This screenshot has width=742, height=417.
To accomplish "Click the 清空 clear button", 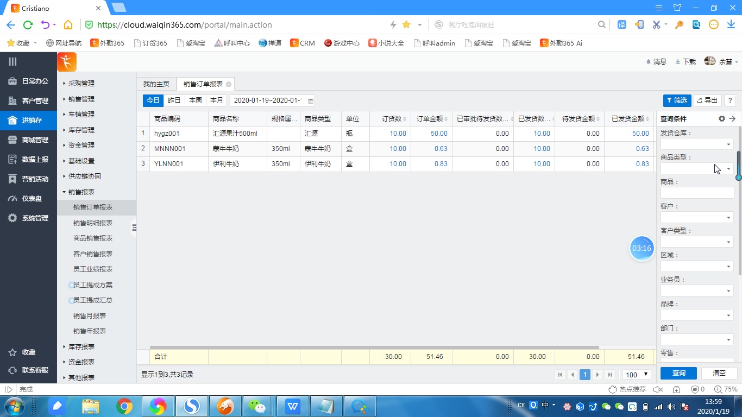I will point(719,373).
